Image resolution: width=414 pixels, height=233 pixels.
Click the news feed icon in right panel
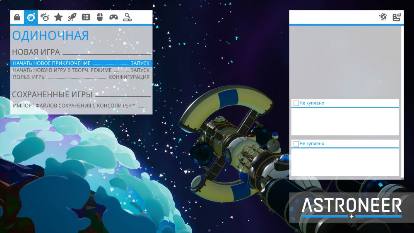[x=397, y=17]
